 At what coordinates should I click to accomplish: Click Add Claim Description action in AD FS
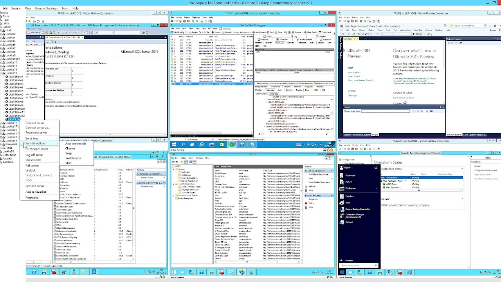pyautogui.click(x=319, y=174)
